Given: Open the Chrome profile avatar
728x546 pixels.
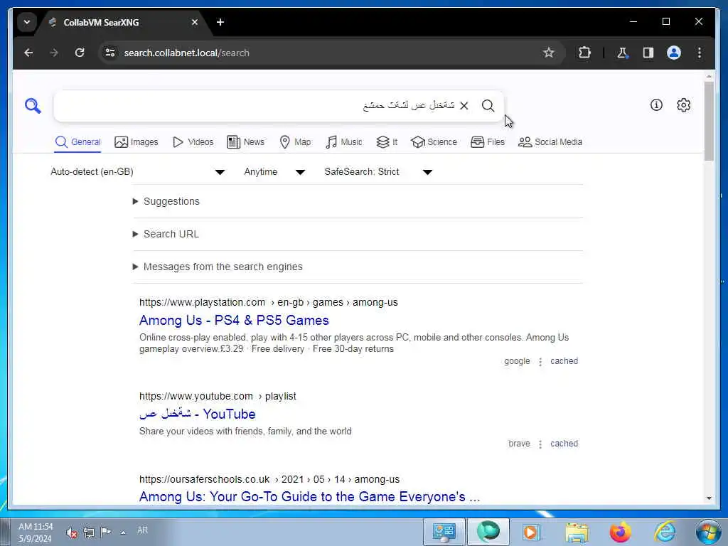Looking at the screenshot, I should (674, 53).
